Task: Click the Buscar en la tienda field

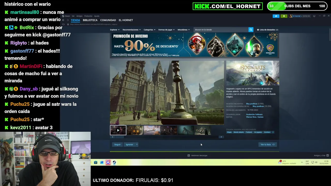Action: pos(221,30)
